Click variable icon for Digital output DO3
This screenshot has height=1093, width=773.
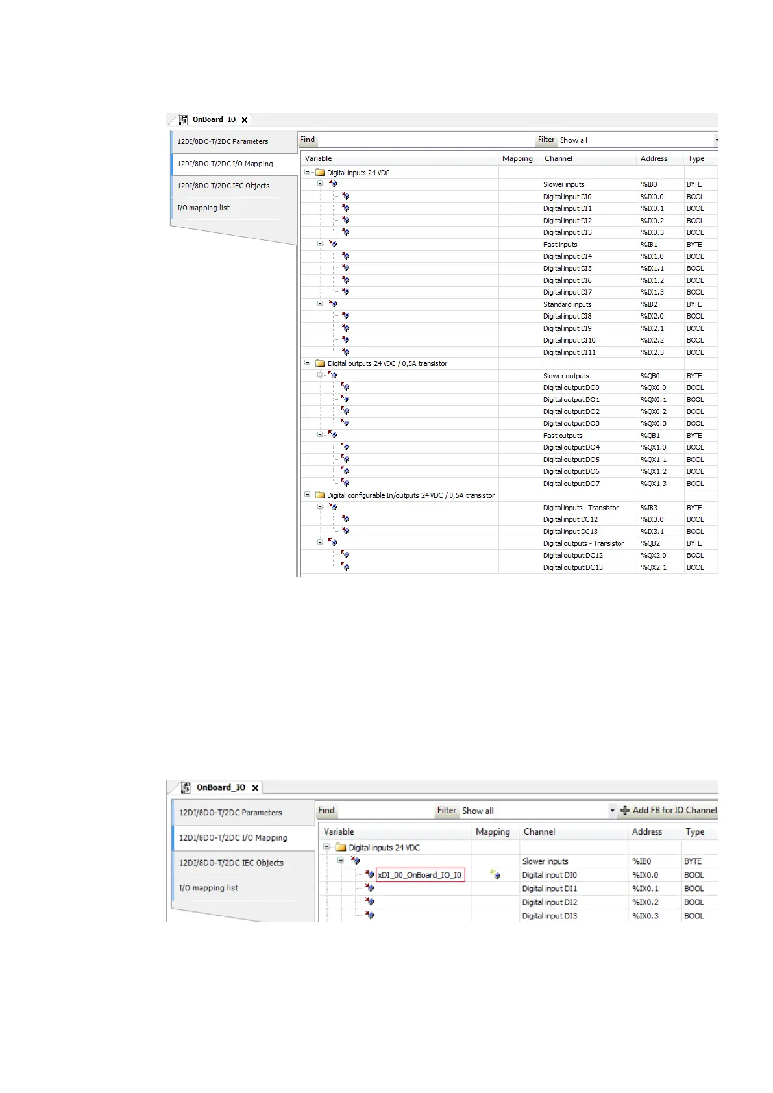click(x=345, y=423)
